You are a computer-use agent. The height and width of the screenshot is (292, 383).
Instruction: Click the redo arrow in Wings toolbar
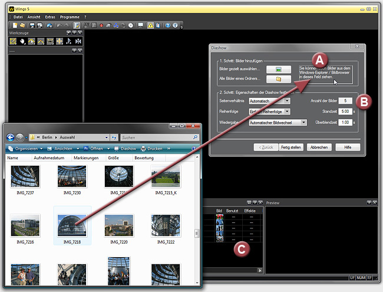coord(67,25)
